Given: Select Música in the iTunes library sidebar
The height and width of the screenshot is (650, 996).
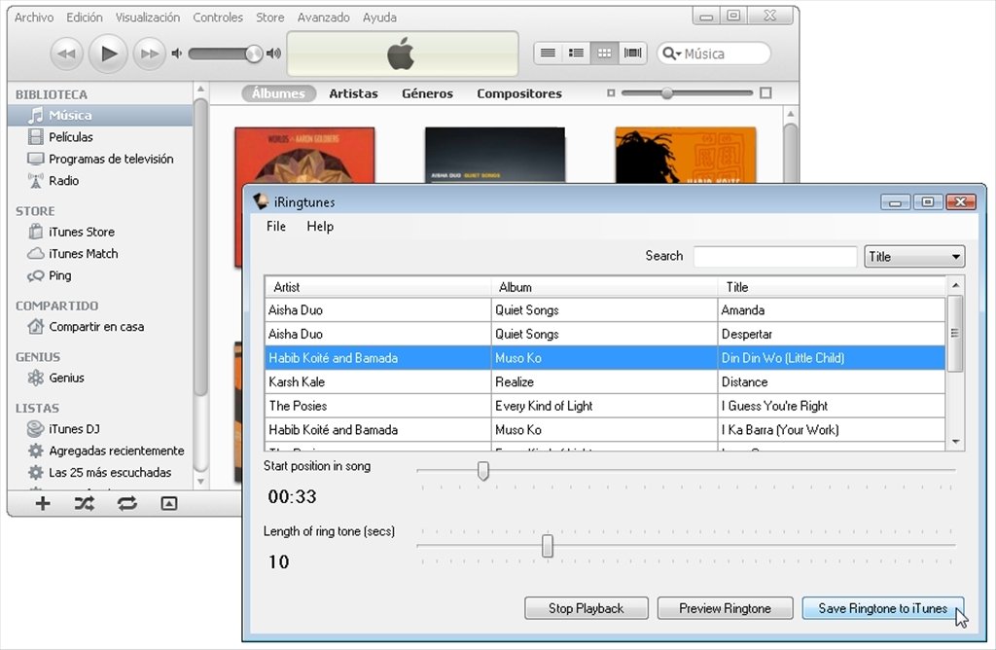Looking at the screenshot, I should pos(100,115).
